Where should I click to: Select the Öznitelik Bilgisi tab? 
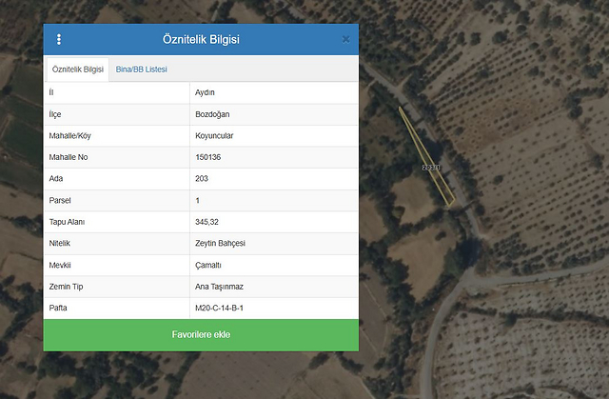78,70
